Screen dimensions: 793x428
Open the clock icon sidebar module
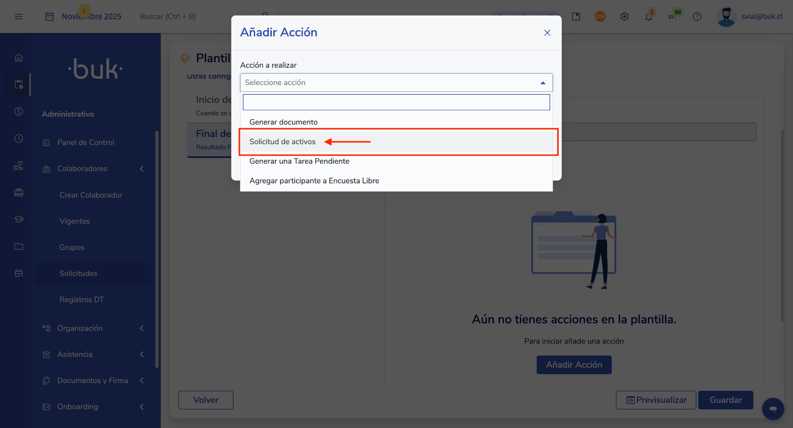point(19,139)
